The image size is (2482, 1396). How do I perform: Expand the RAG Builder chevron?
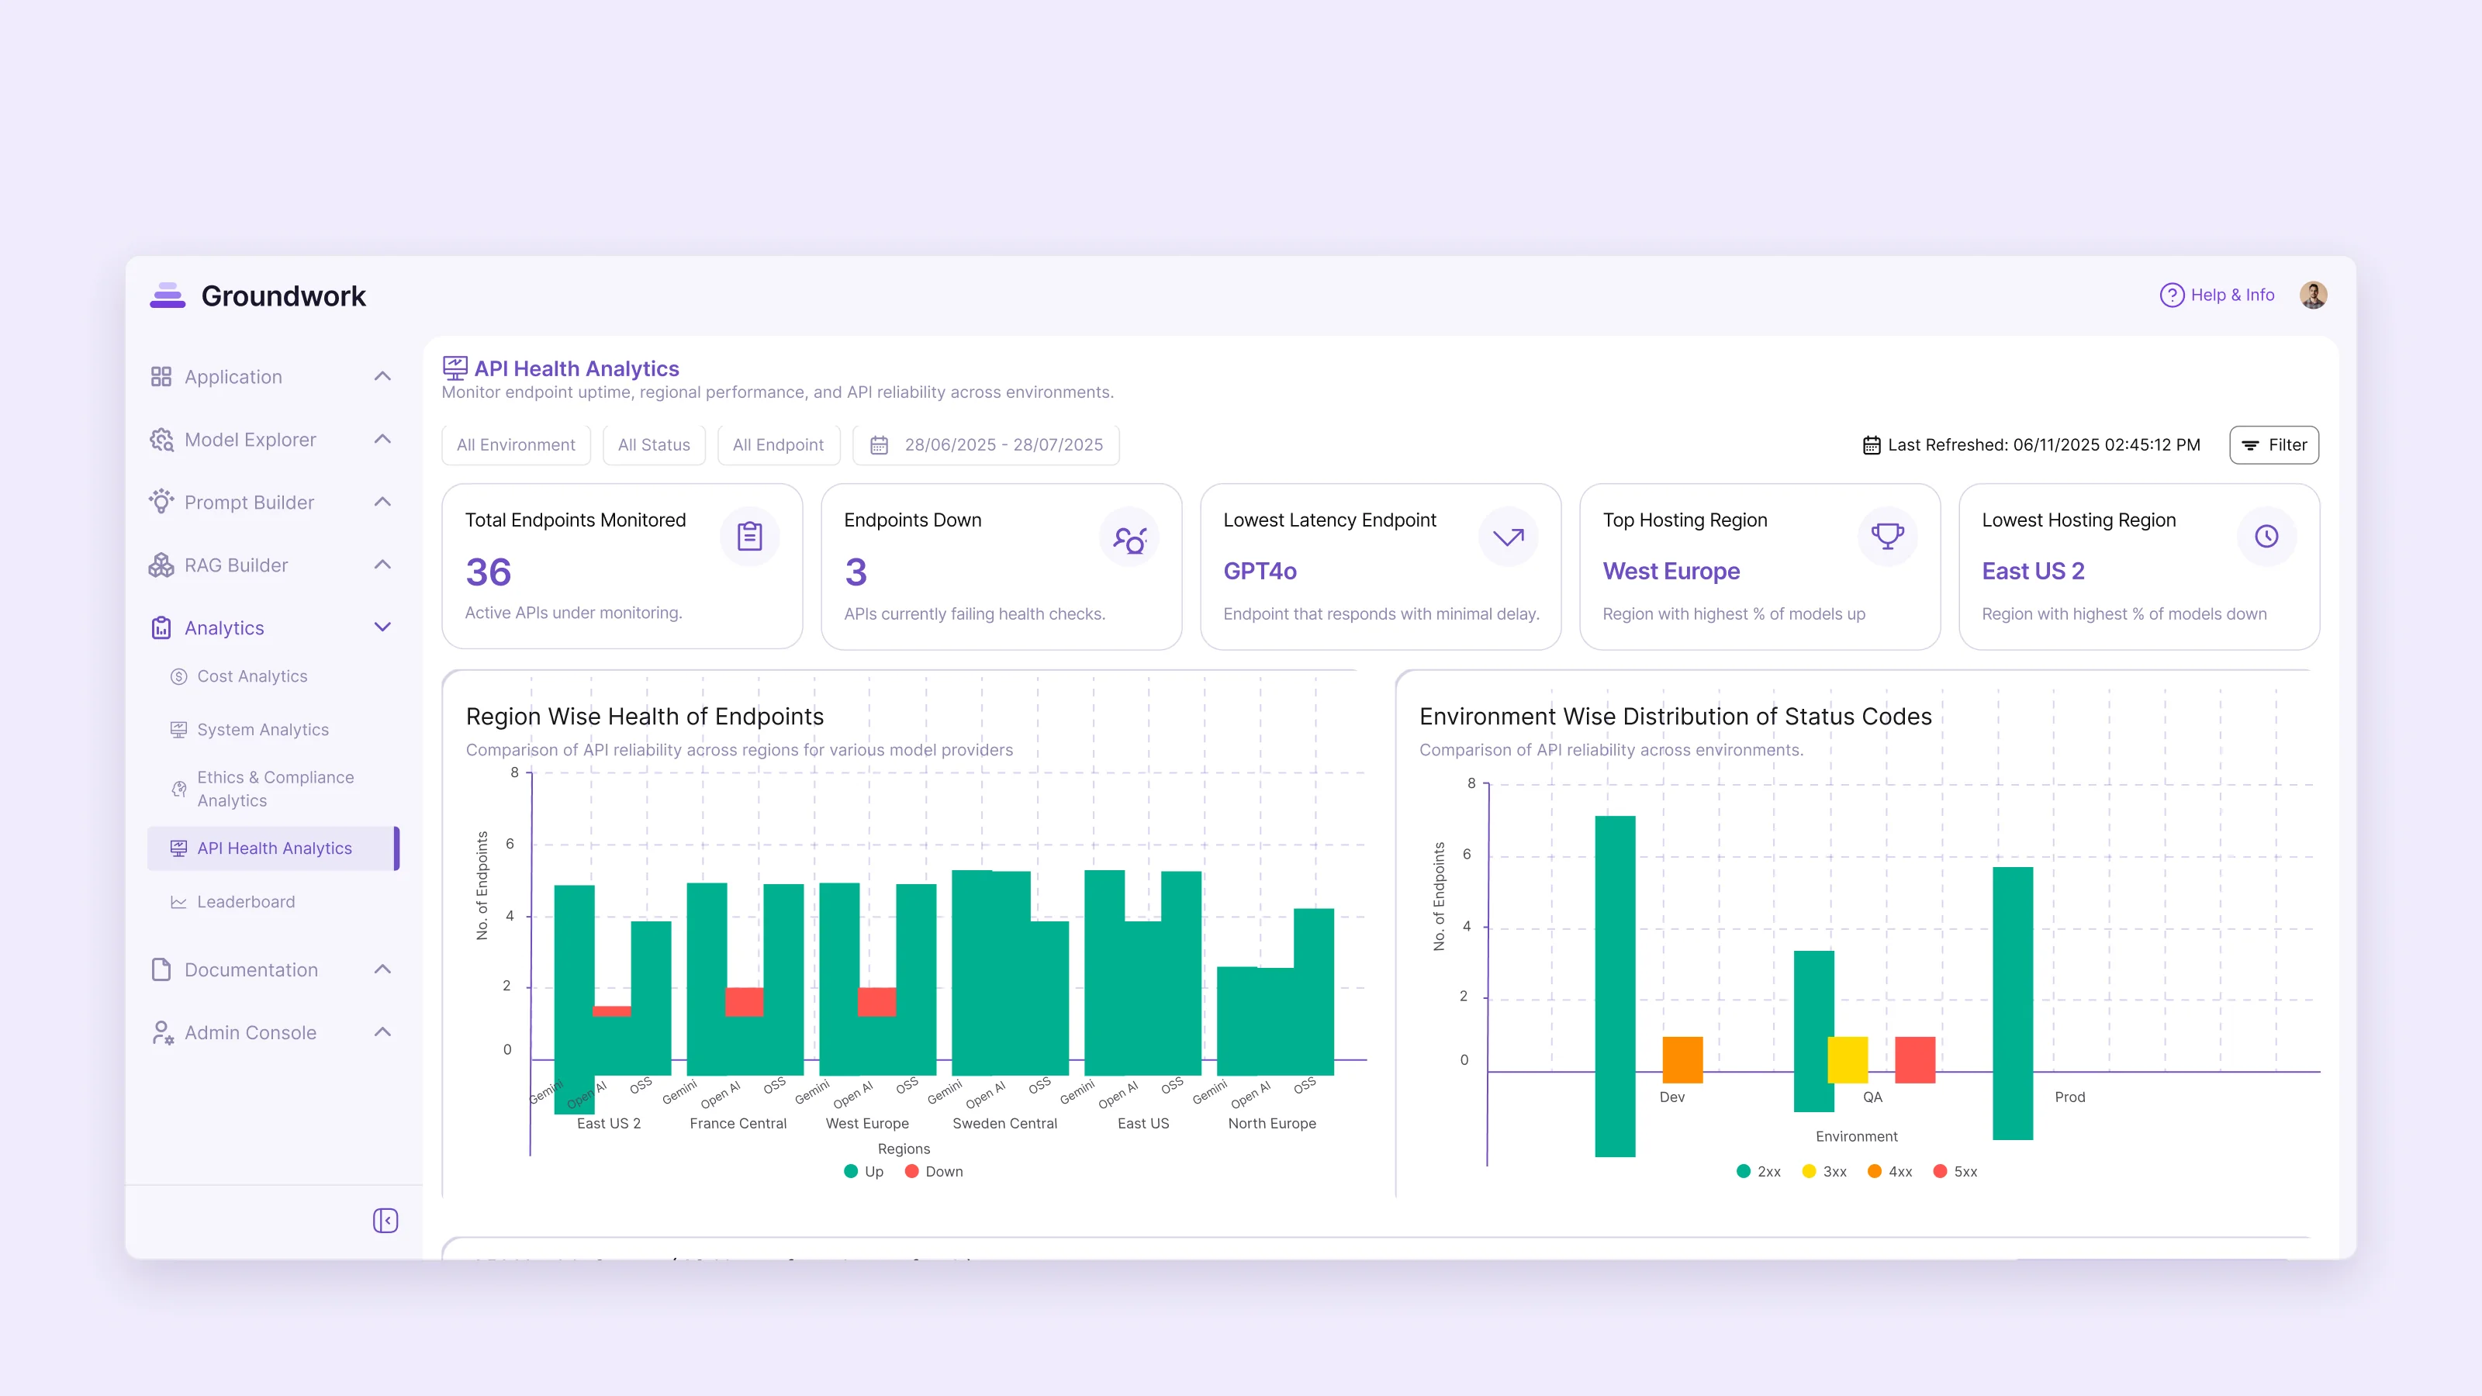click(382, 565)
